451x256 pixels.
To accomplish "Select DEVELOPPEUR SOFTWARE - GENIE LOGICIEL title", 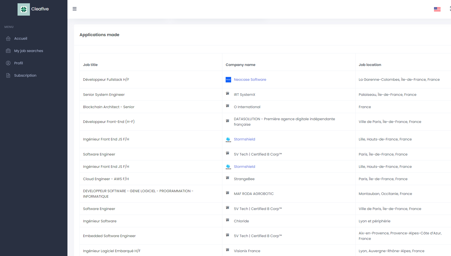I will (x=138, y=194).
